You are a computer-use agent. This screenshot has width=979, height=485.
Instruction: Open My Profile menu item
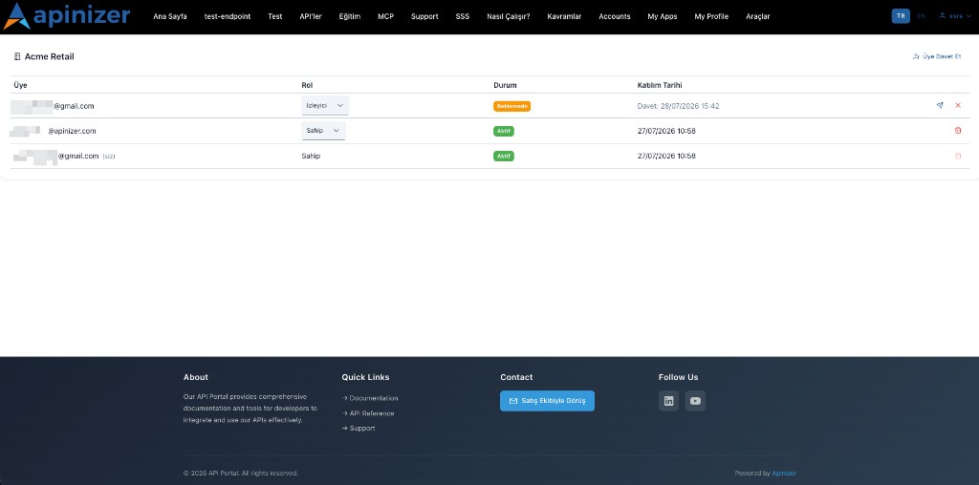[711, 16]
